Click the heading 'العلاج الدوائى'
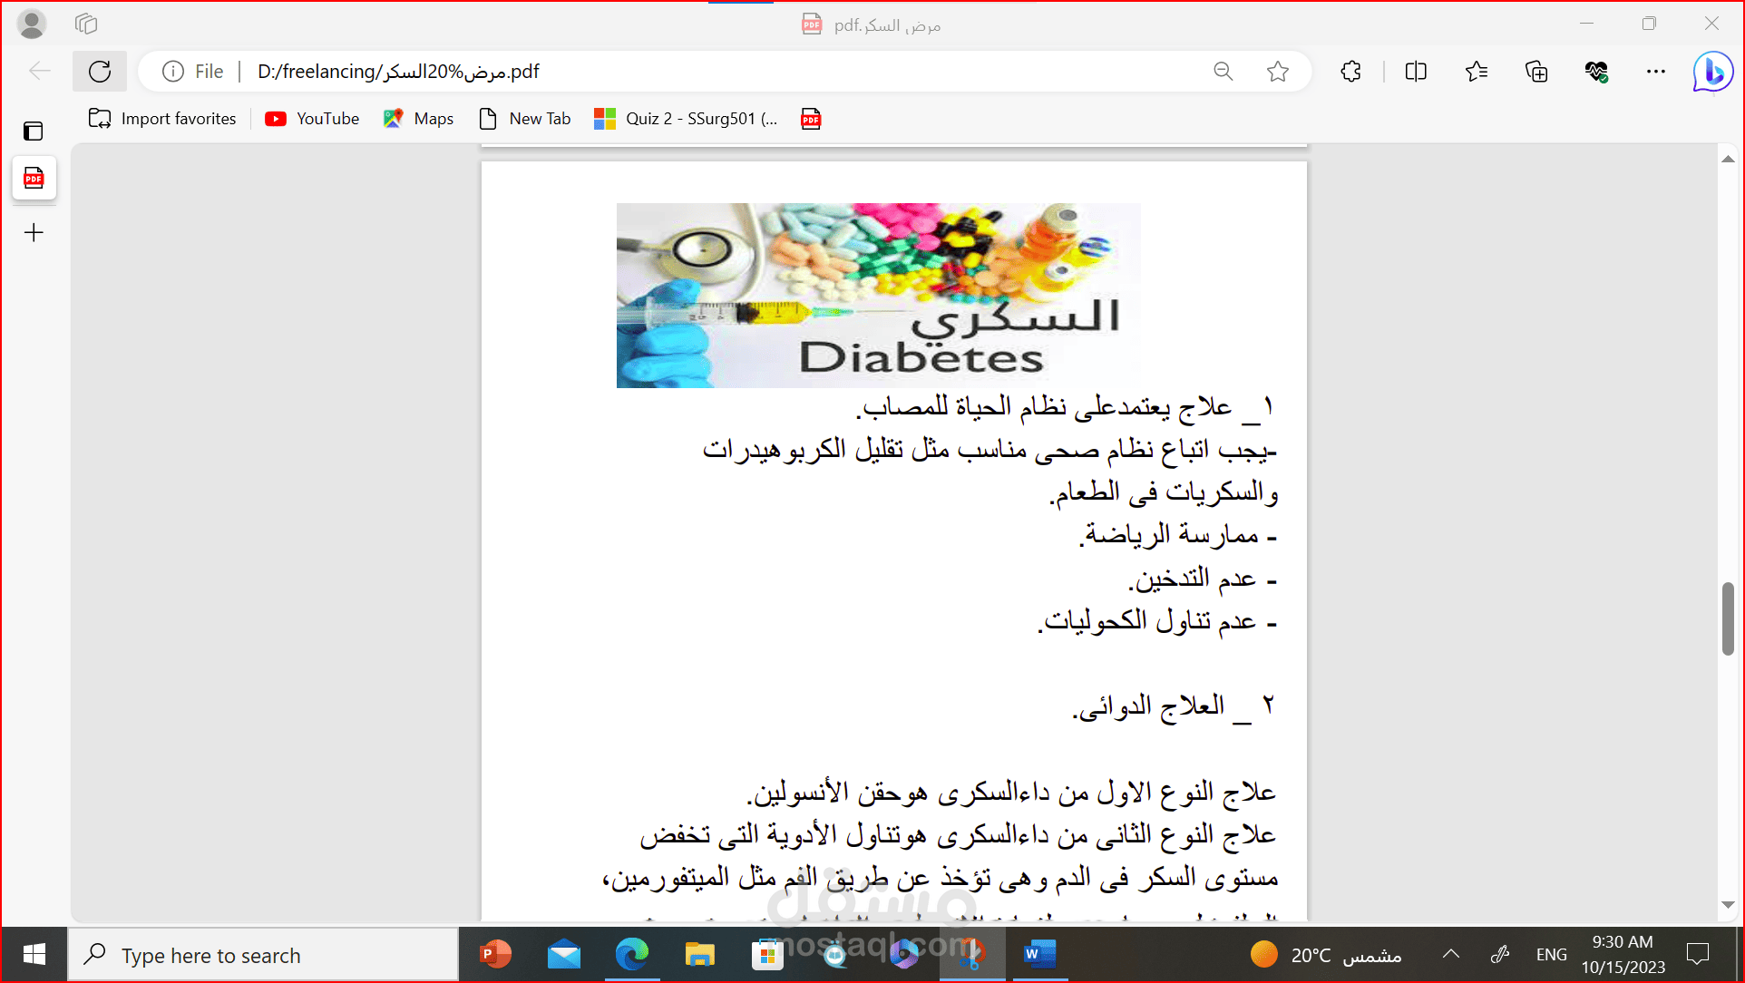 point(1175,706)
